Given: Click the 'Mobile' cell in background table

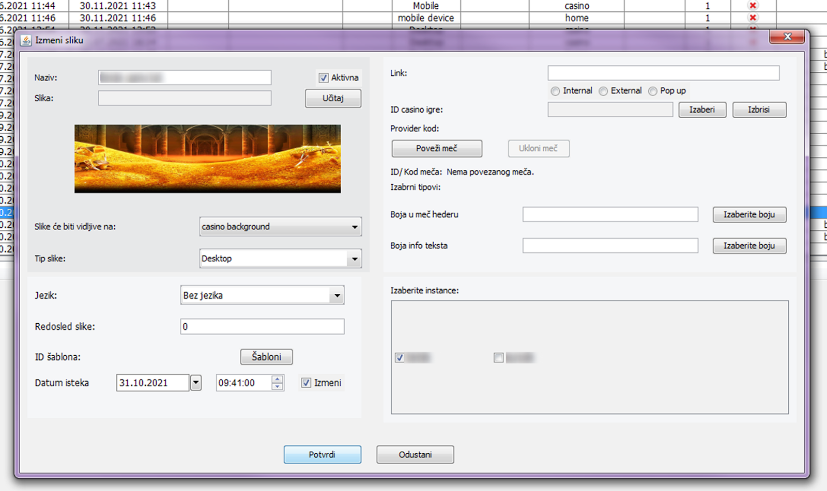Looking at the screenshot, I should coord(426,6).
